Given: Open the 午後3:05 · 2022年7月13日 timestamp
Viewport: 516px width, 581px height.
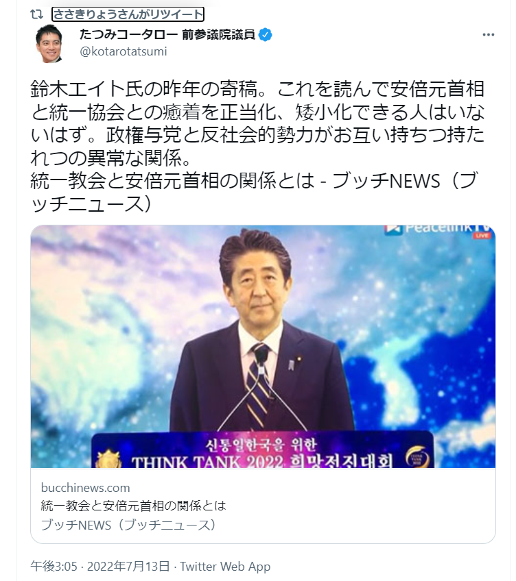Looking at the screenshot, I should (x=100, y=566).
